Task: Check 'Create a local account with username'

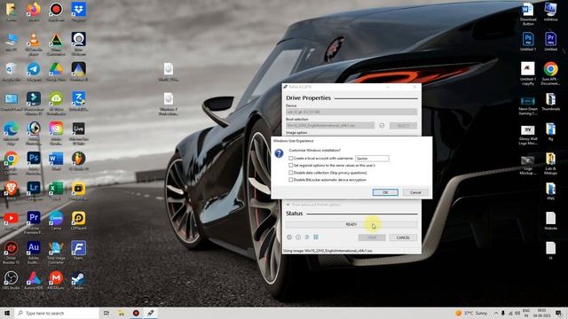Action: coord(291,159)
